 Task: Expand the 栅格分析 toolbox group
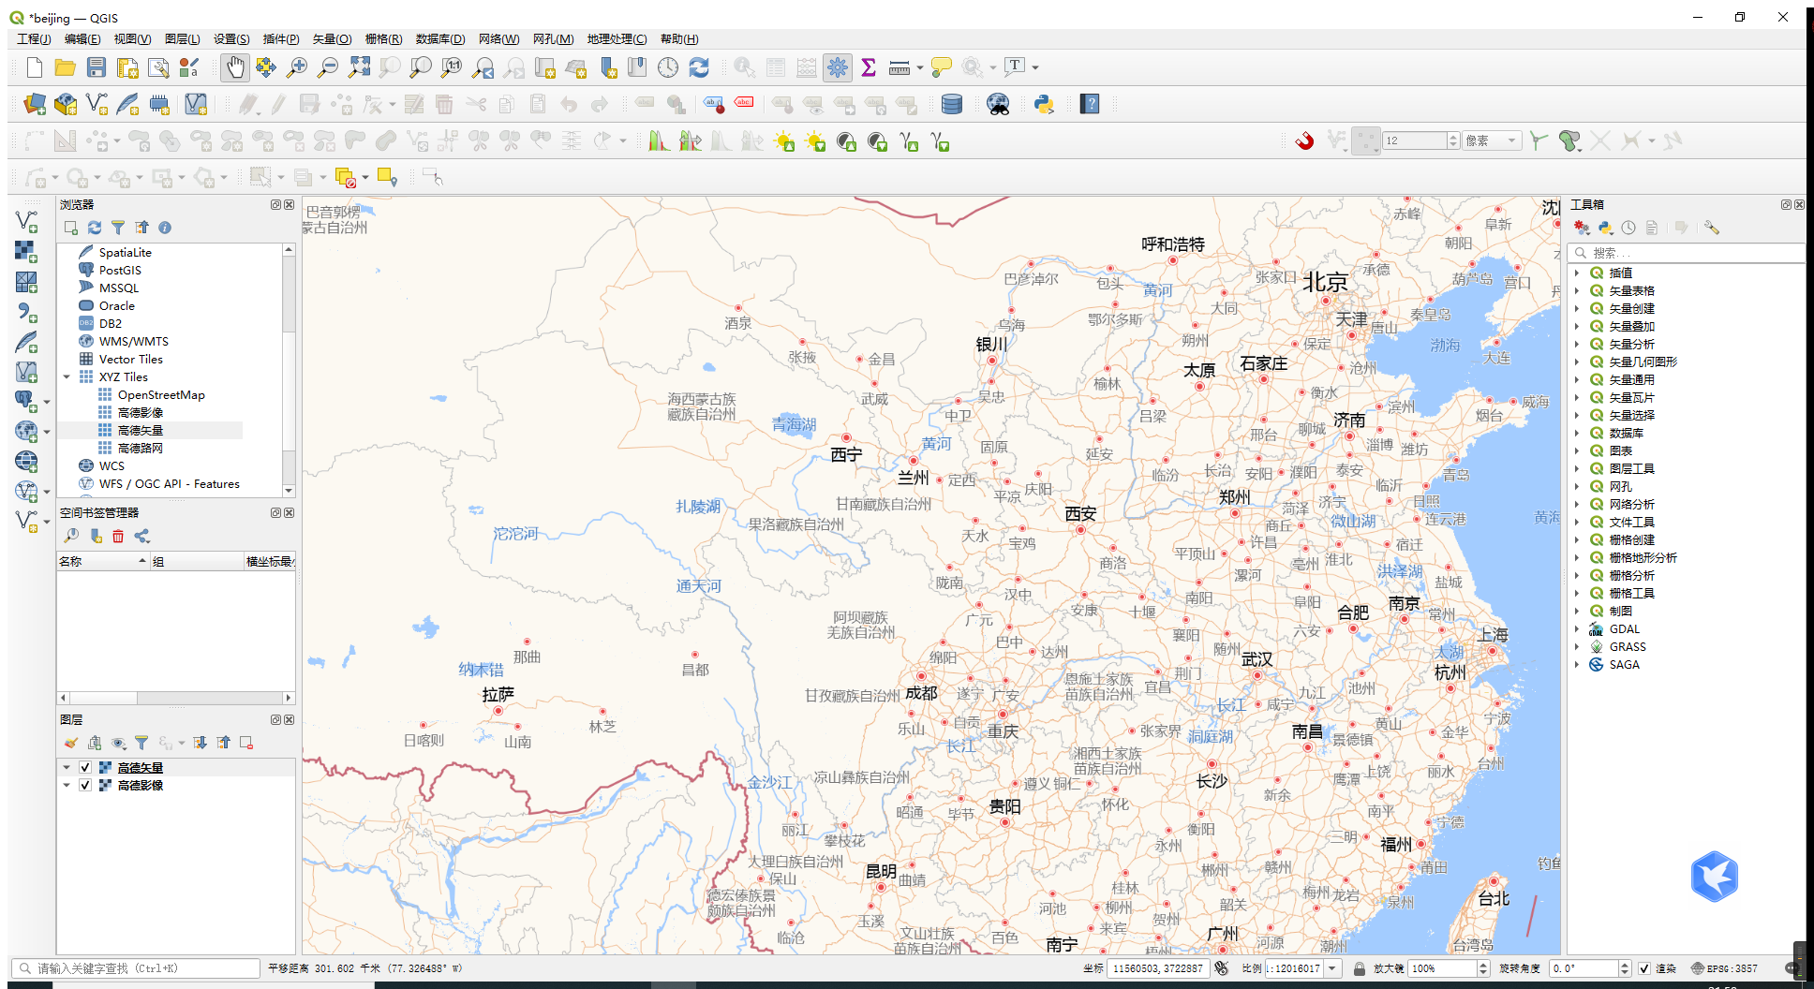pyautogui.click(x=1577, y=576)
